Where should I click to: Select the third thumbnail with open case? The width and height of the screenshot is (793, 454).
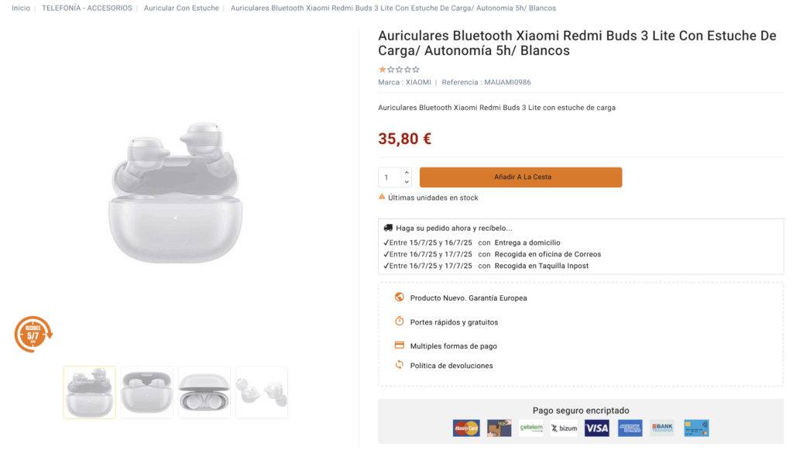coord(204,392)
